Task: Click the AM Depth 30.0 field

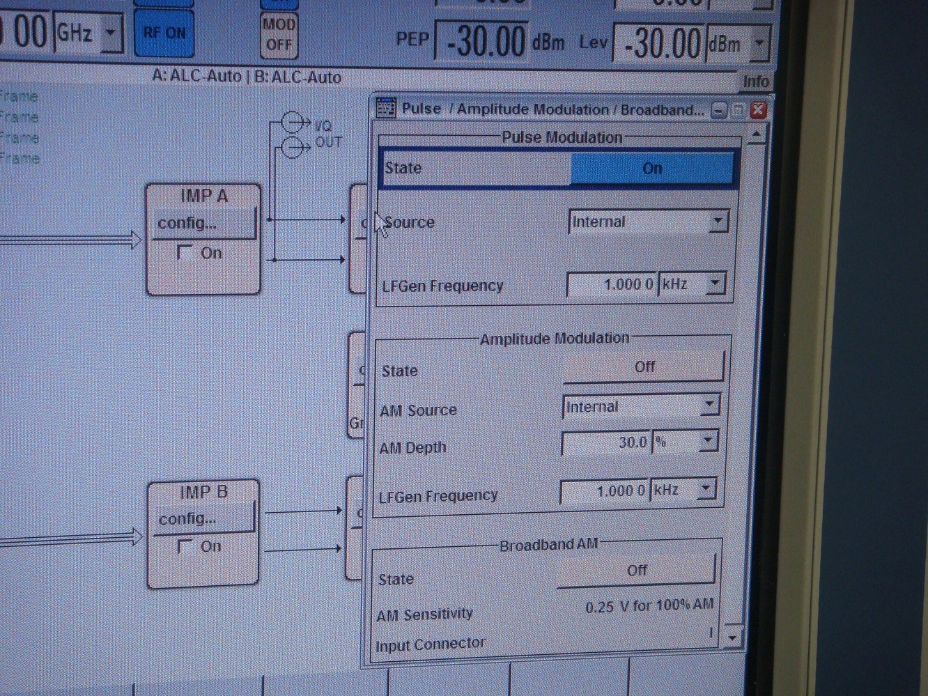Action: coord(605,442)
